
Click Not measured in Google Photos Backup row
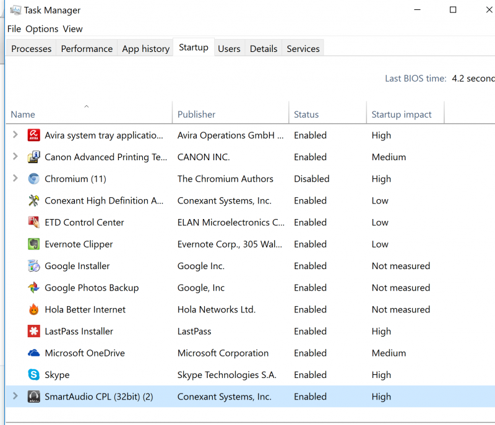click(x=401, y=288)
